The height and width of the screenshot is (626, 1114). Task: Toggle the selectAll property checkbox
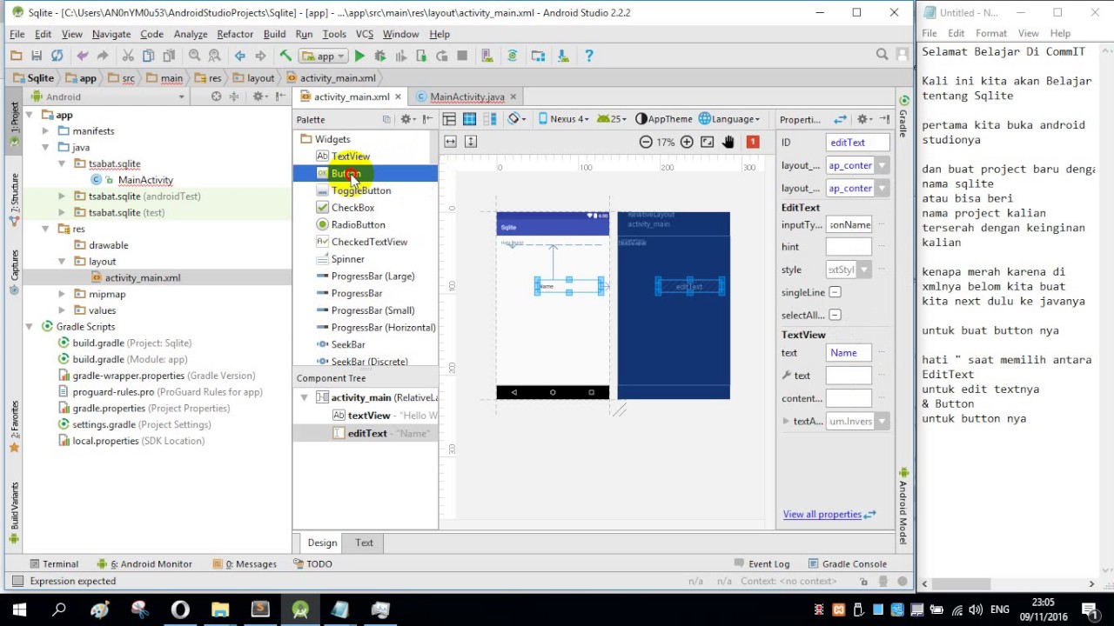835,315
